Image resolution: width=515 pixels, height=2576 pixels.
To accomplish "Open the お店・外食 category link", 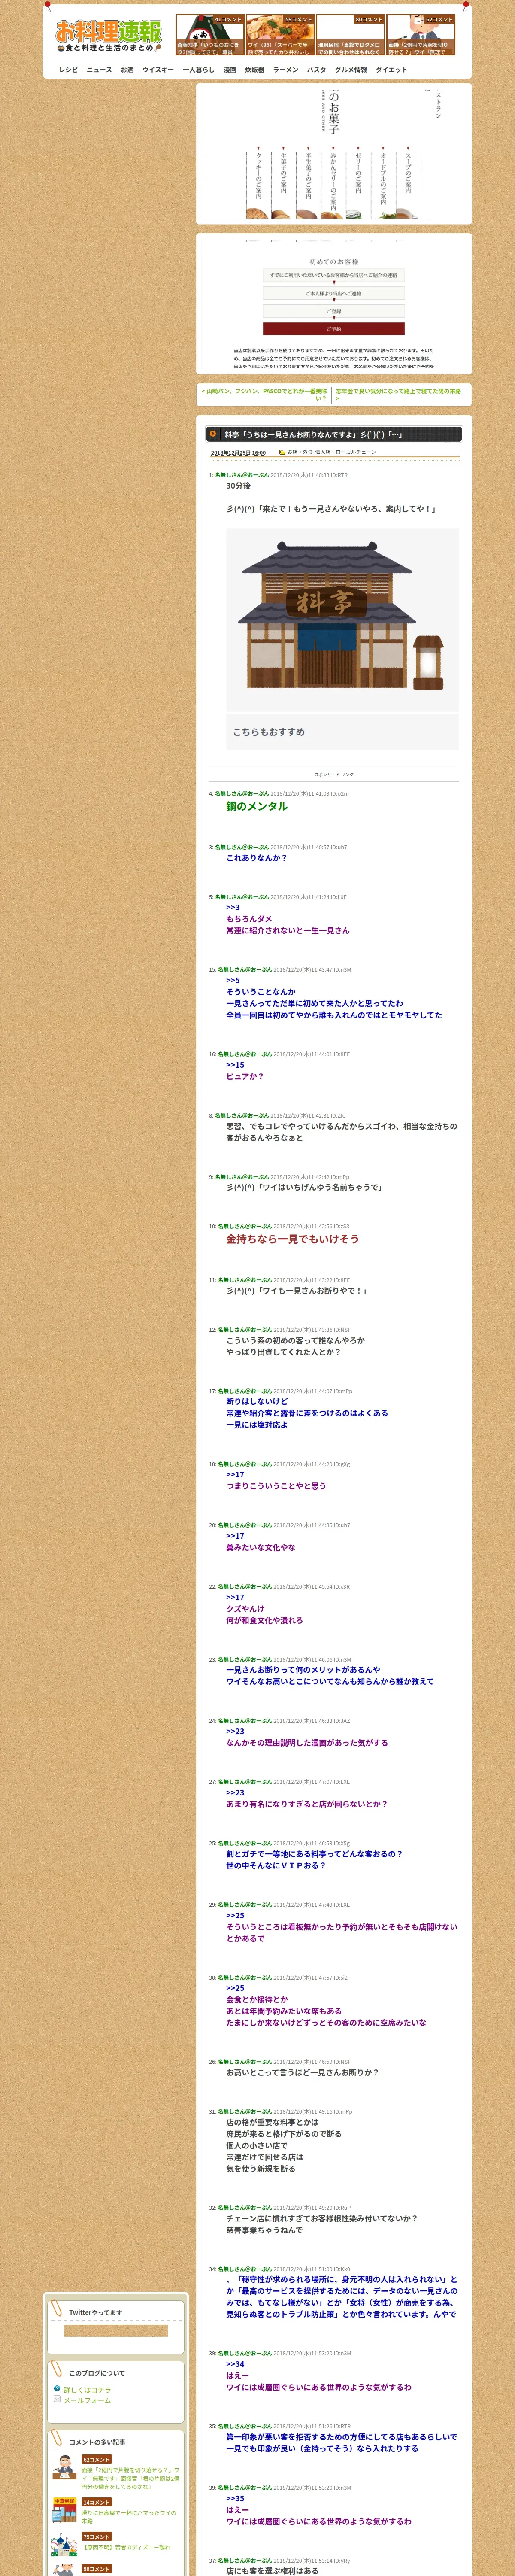I will point(299,452).
